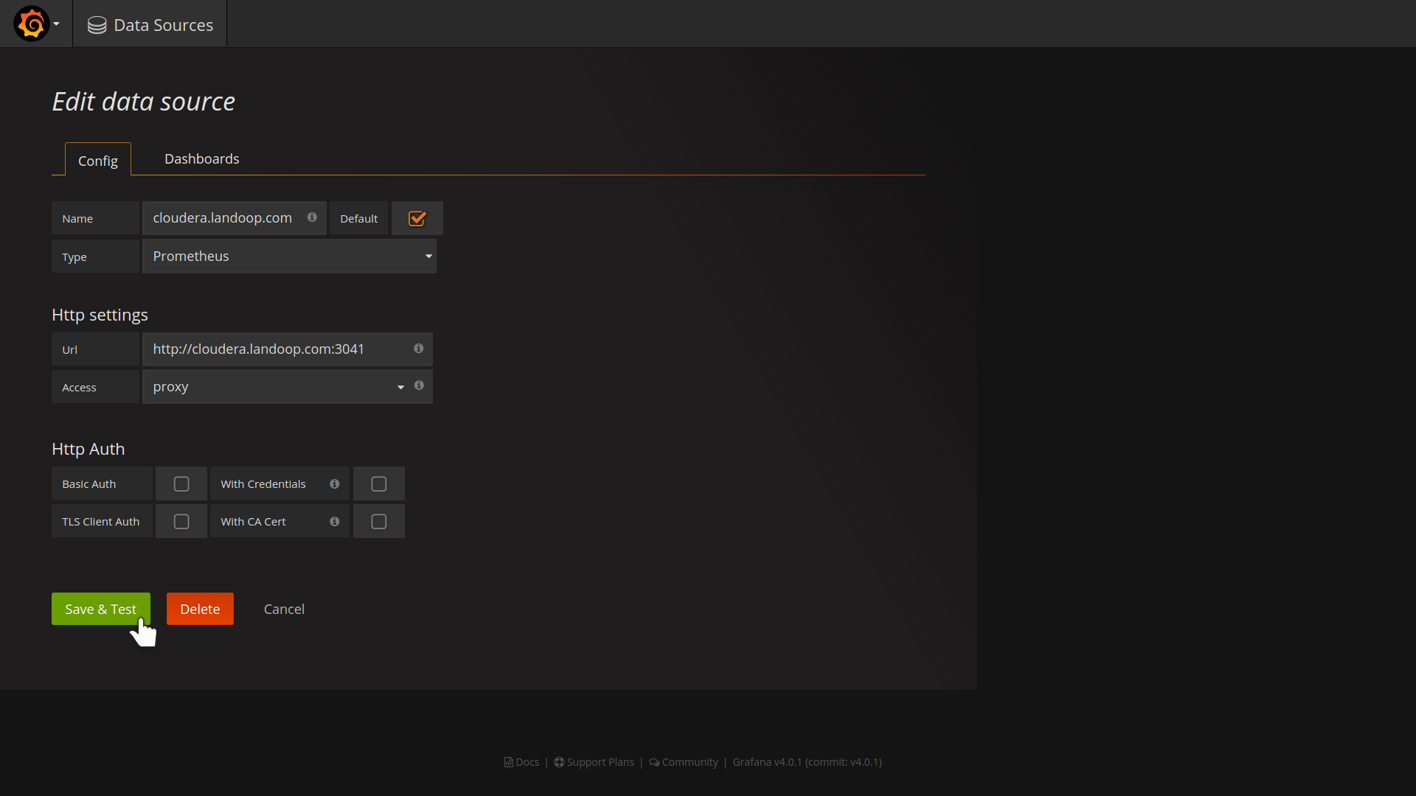Click the Basic Auth label
The width and height of the screenshot is (1416, 796).
102,483
